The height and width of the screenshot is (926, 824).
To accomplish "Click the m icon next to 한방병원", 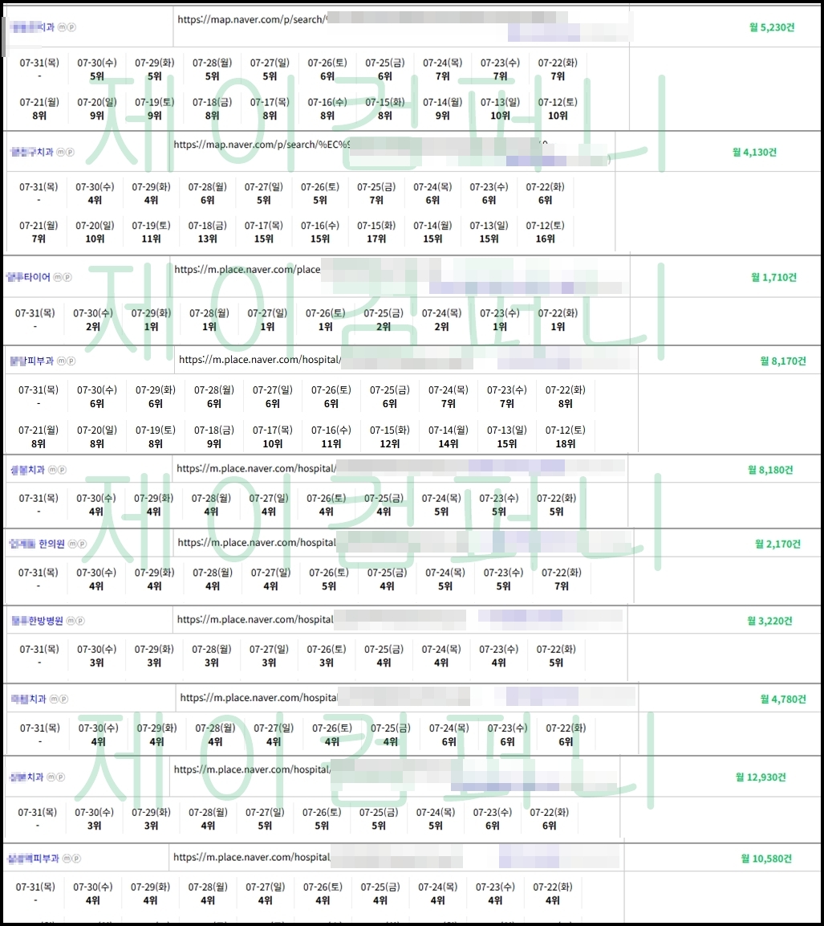I will (x=71, y=621).
